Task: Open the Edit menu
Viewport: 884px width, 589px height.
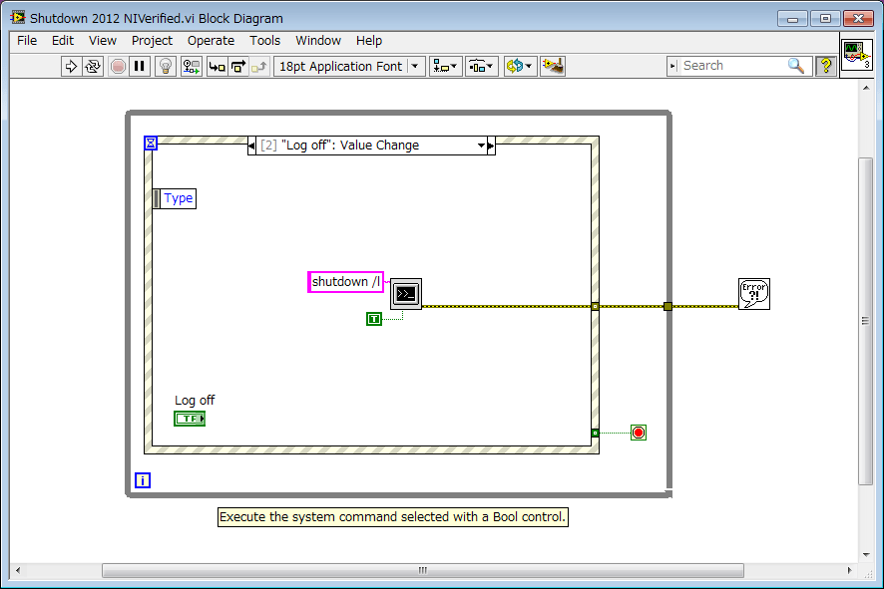Action: 63,41
